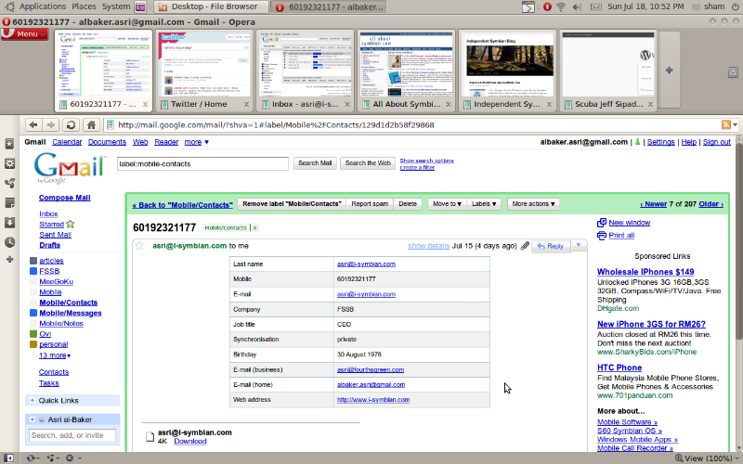Click the address bar URL field
The height and width of the screenshot is (464, 743).
[412, 125]
